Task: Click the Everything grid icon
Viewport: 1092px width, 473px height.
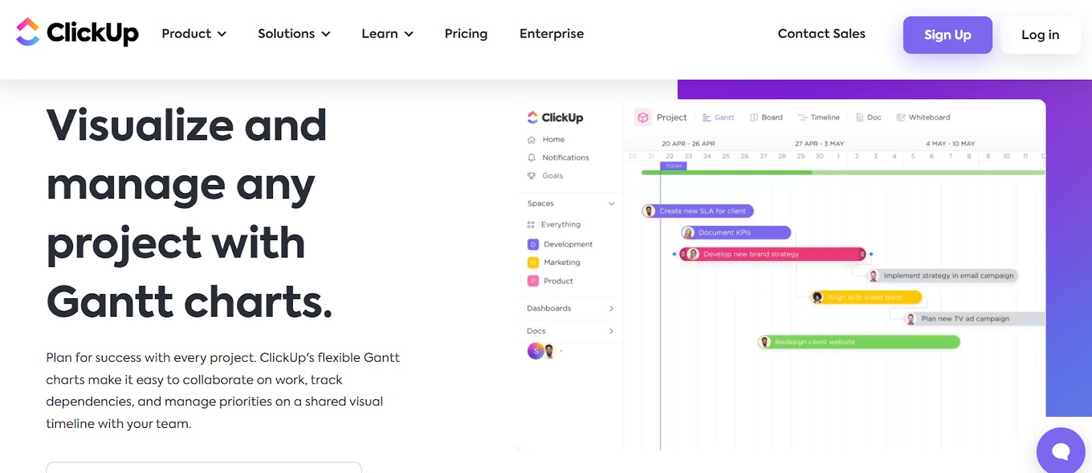Action: [531, 225]
